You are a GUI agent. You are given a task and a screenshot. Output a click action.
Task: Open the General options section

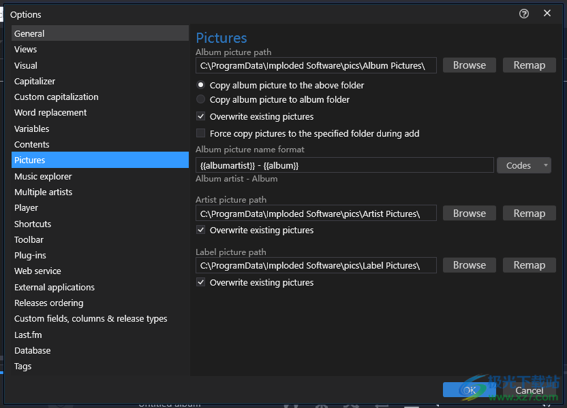tap(29, 33)
